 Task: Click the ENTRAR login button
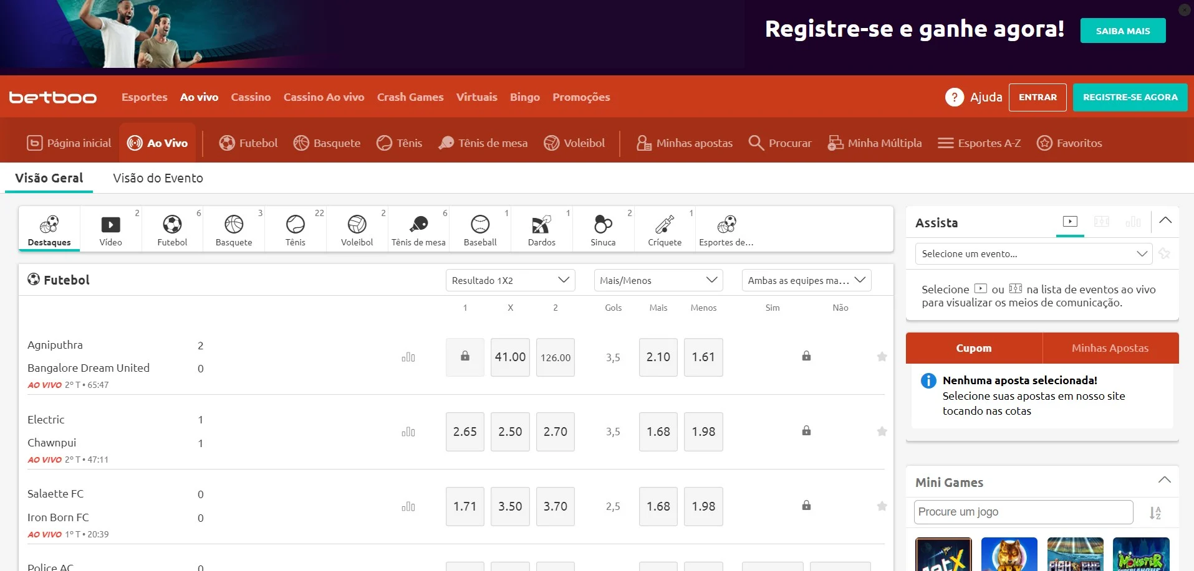tap(1038, 97)
